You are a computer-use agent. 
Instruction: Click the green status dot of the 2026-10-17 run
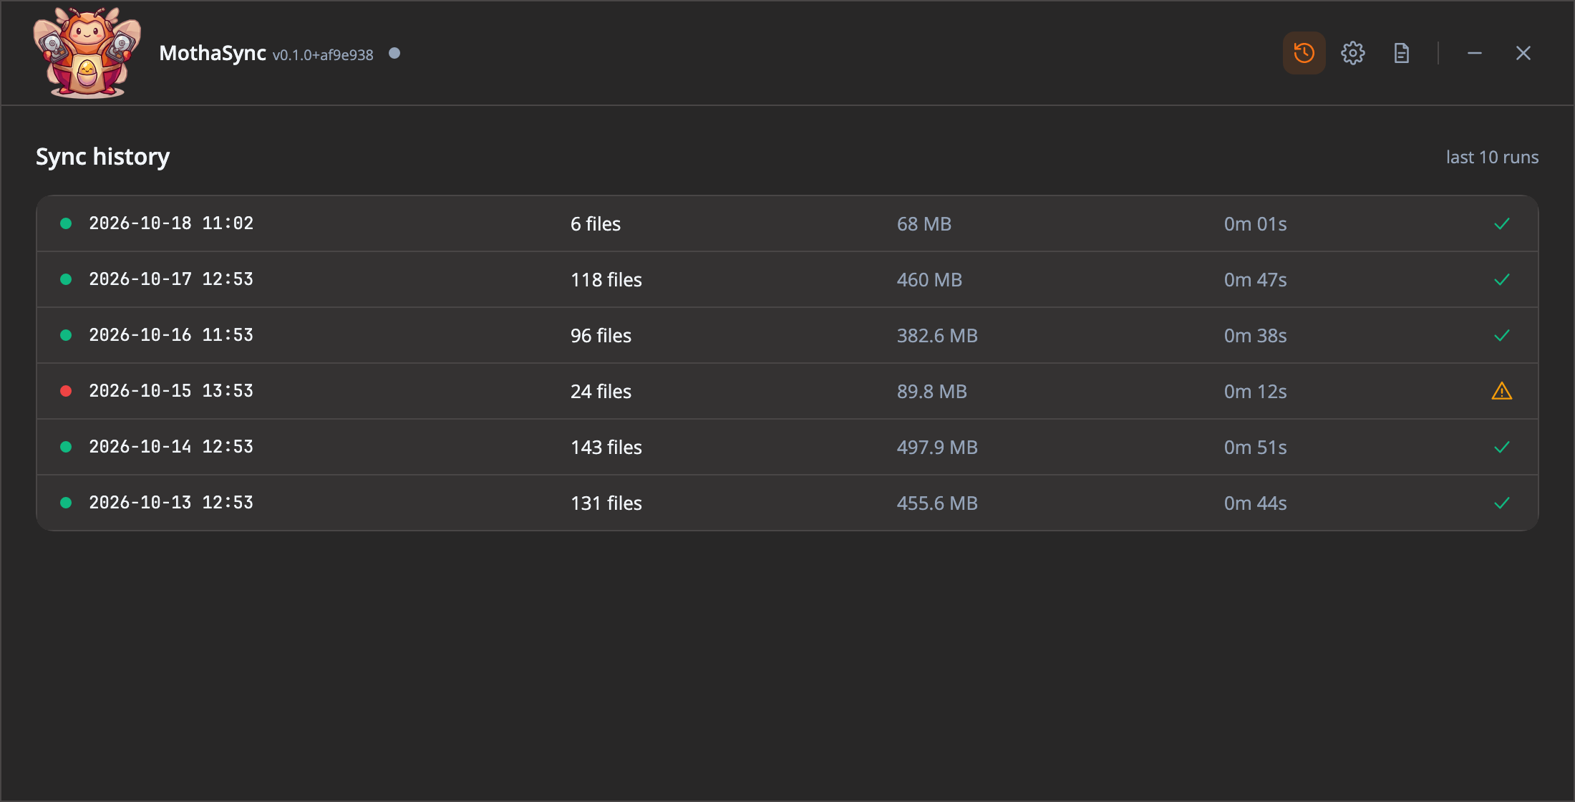(x=66, y=279)
